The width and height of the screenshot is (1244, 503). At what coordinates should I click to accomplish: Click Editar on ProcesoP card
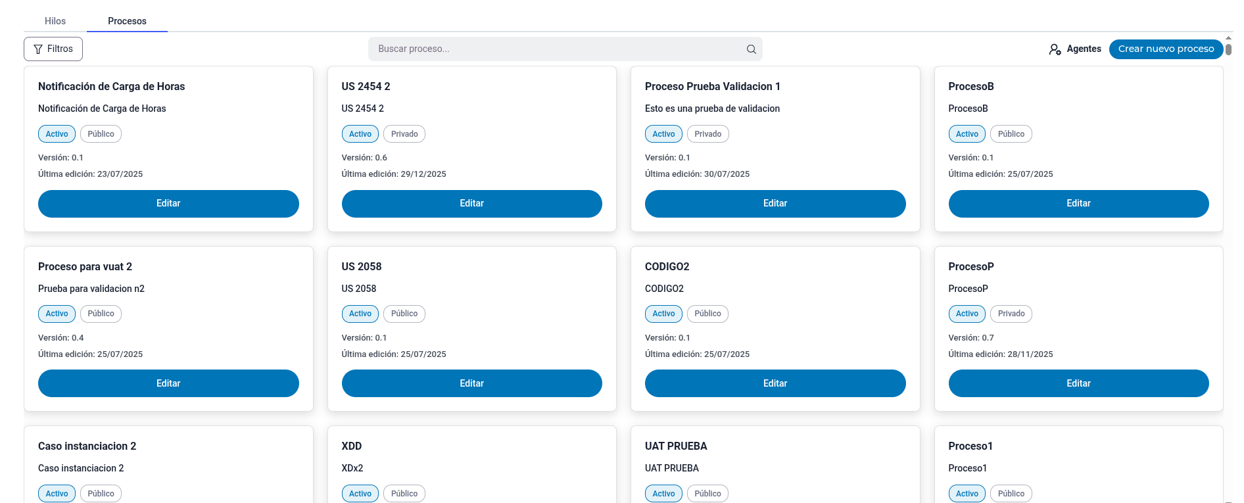(x=1078, y=383)
